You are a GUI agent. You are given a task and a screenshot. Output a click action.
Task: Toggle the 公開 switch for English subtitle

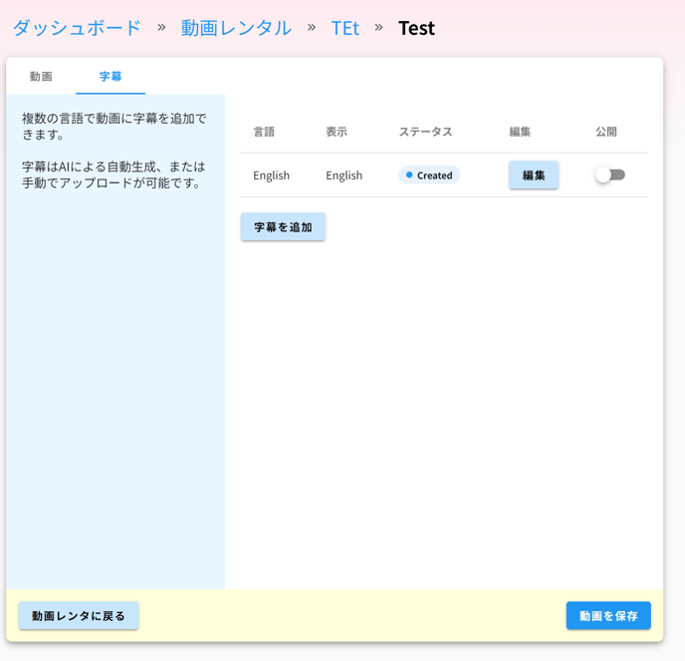(610, 175)
